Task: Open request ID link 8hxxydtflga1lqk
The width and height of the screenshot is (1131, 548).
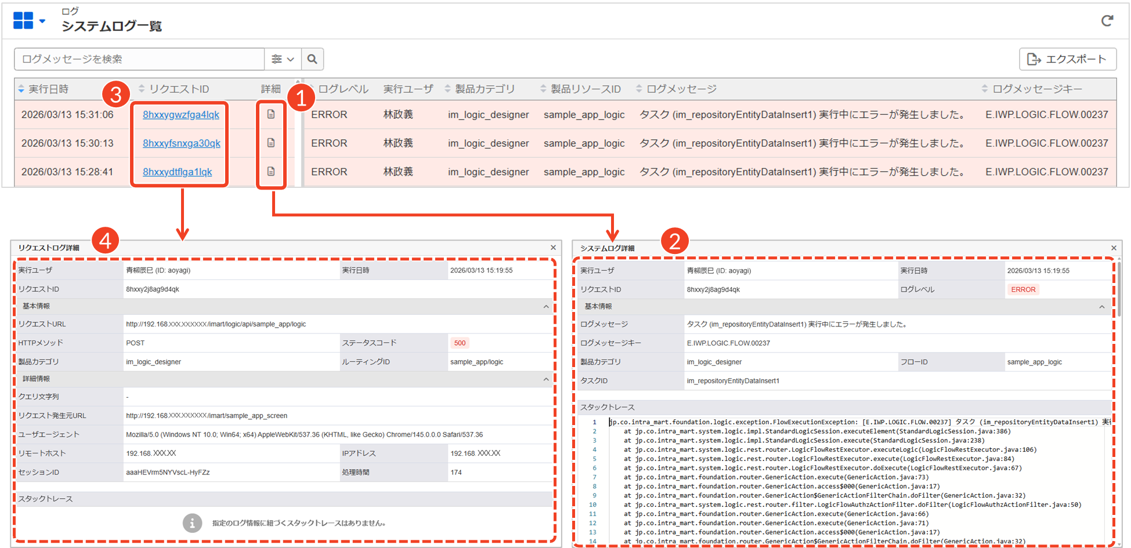Action: 178,172
